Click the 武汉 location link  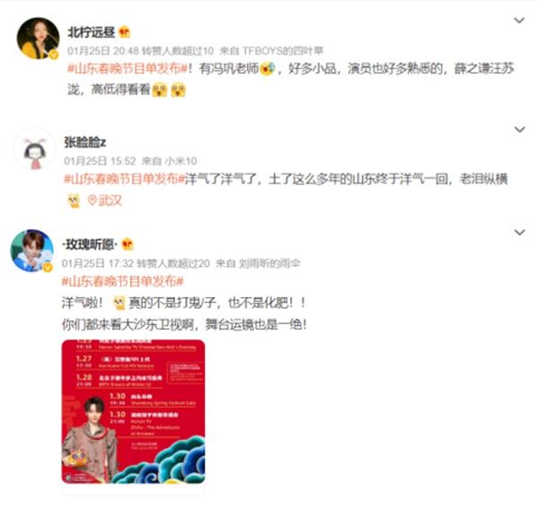point(110,200)
